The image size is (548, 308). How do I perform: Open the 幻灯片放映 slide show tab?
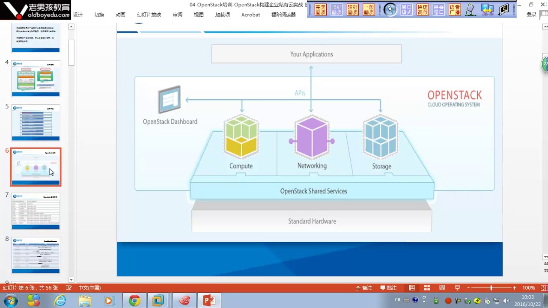point(149,15)
